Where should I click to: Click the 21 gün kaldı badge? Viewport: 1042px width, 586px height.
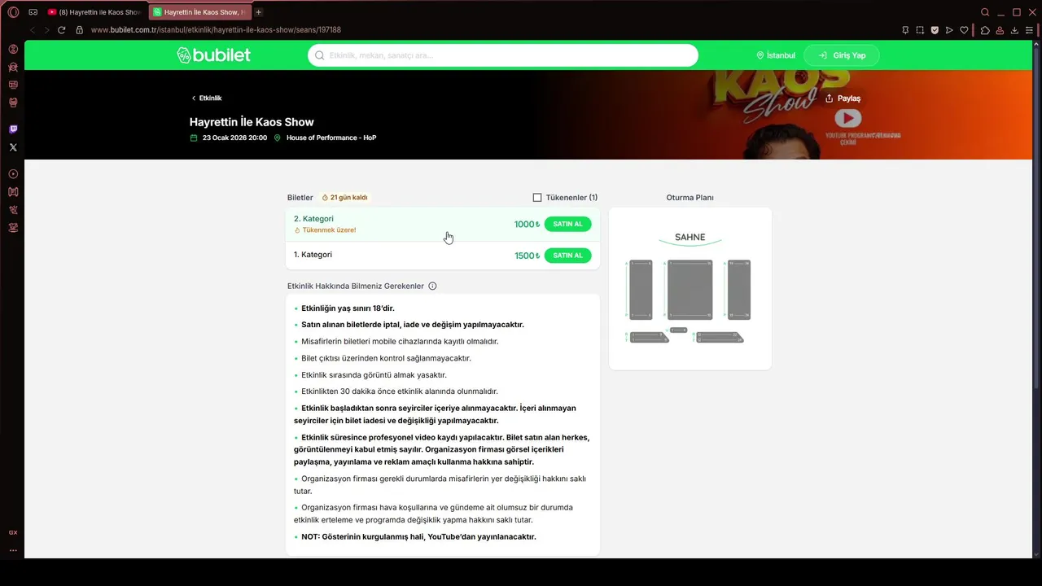click(345, 198)
